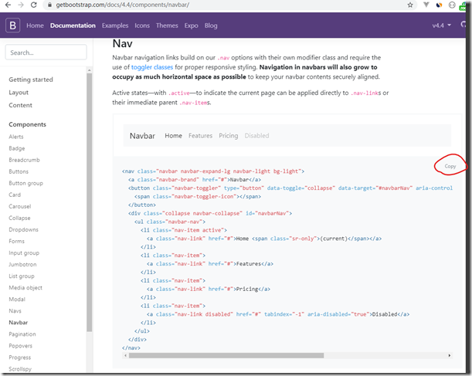This screenshot has height=376, width=472.
Task: Expand the Layout sidebar section
Action: (x=19, y=93)
